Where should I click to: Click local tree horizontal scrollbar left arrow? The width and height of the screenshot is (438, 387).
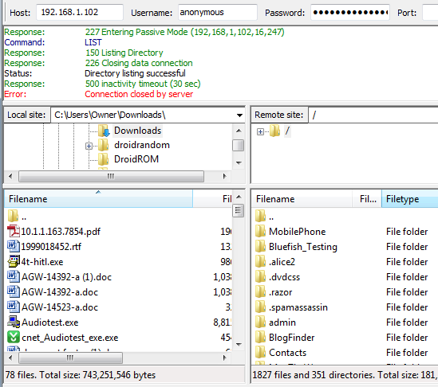(x=10, y=176)
